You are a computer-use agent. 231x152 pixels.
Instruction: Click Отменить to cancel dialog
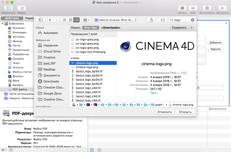pyautogui.click(x=164, y=112)
